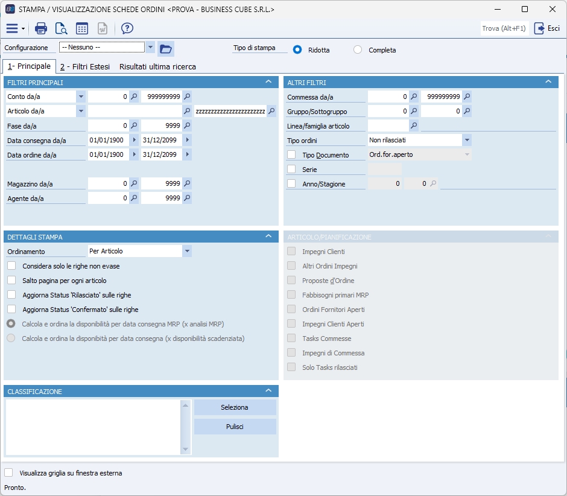Click the lookup magnifier next to Linea/famiglia articolo
The image size is (567, 496).
pos(414,126)
